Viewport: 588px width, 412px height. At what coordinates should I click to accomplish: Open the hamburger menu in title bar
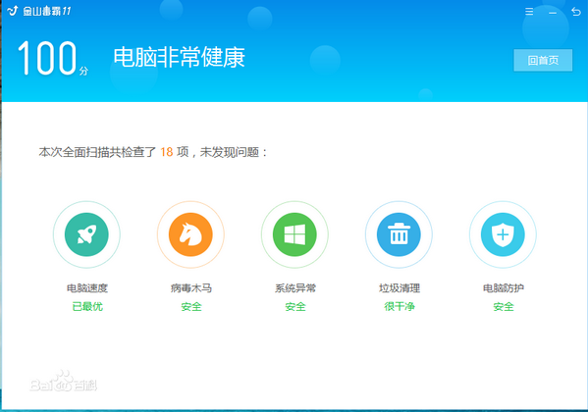[529, 12]
